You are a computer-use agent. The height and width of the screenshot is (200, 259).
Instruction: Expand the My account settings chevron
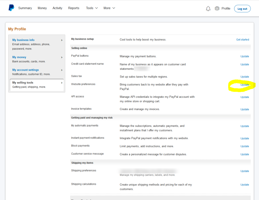tap(62, 70)
